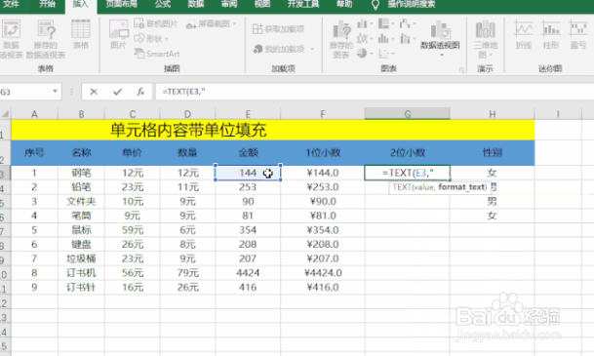Switch to the Data tab
The image size is (594, 356).
(196, 4)
